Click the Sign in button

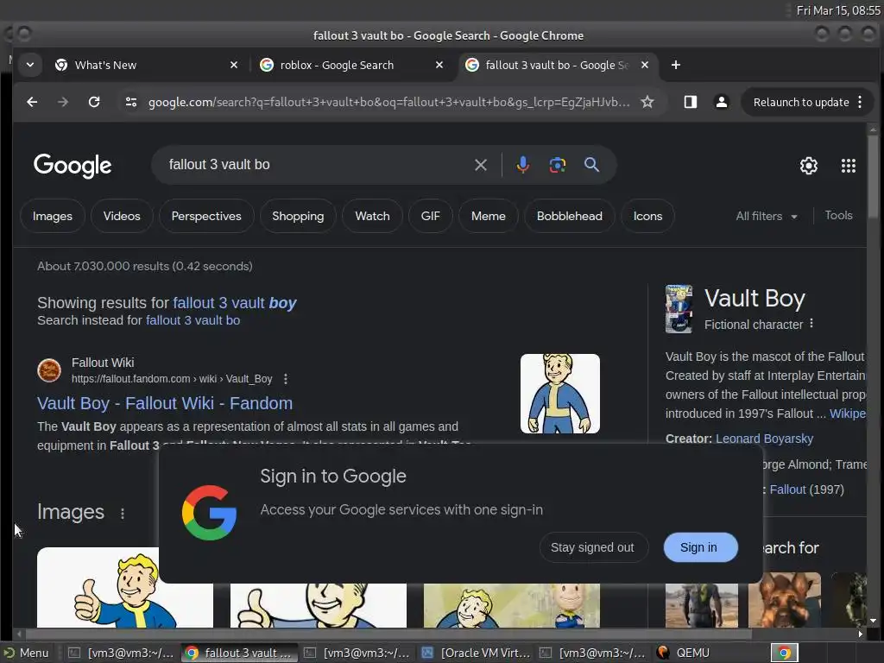click(x=698, y=547)
